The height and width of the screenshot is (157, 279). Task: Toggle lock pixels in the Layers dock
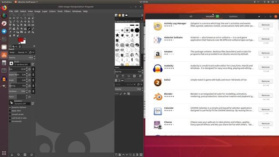click(121, 94)
